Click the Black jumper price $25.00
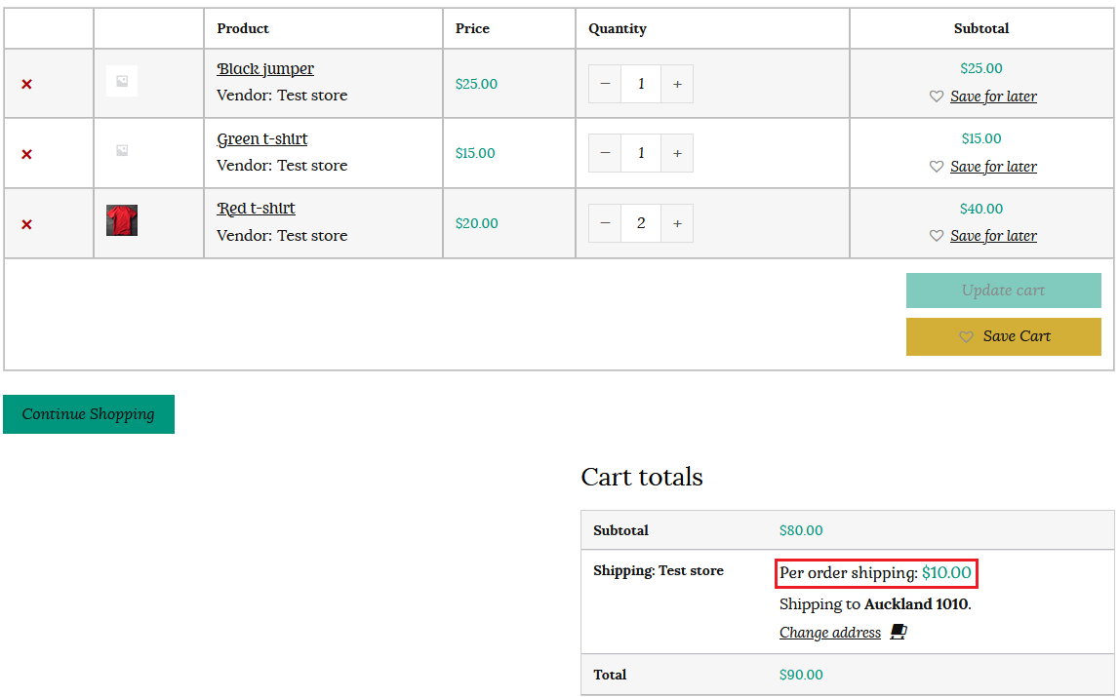The width and height of the screenshot is (1119, 697). click(476, 84)
